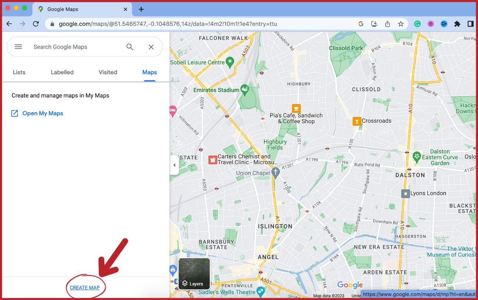This screenshot has height=300, width=478.
Task: Bookmark this page with the star
Action: [x=401, y=24]
